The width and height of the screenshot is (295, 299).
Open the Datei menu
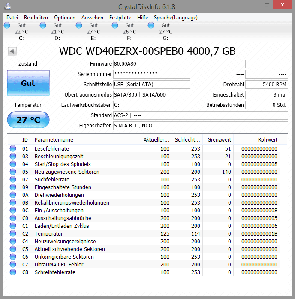[12, 18]
